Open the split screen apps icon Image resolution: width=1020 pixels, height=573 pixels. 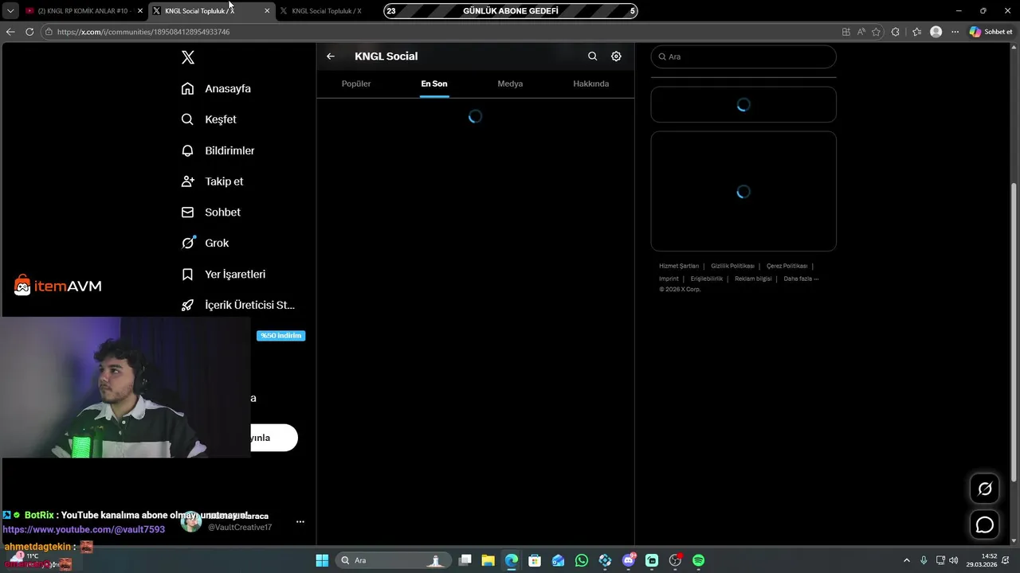(x=846, y=32)
